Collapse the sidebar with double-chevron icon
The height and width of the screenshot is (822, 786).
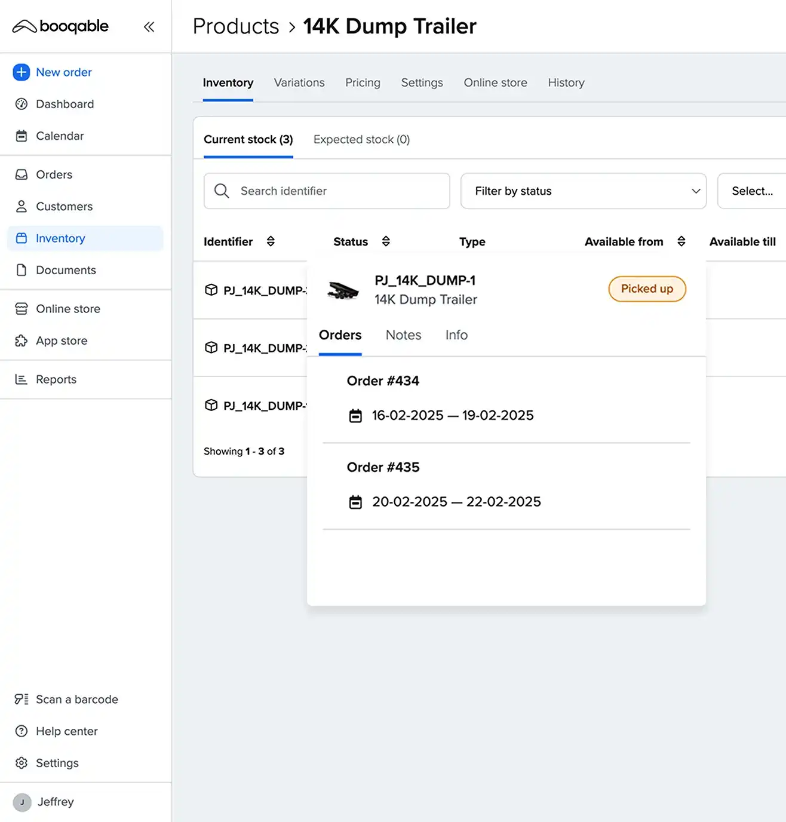tap(149, 27)
